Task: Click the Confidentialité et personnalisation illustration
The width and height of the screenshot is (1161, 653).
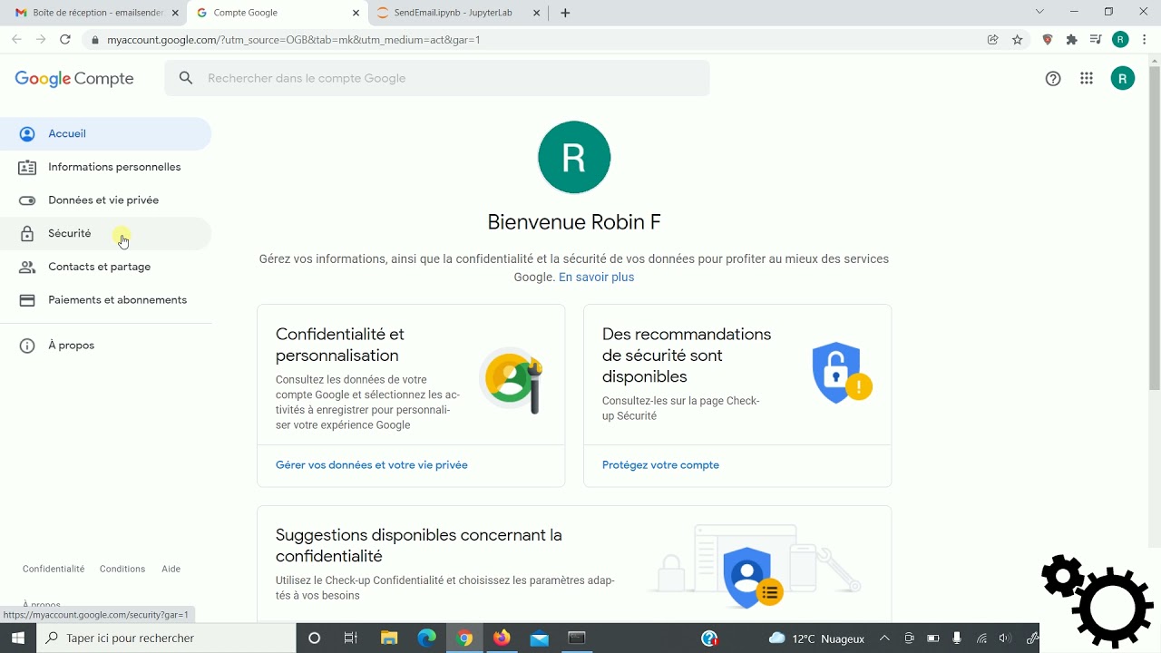Action: [x=512, y=380]
